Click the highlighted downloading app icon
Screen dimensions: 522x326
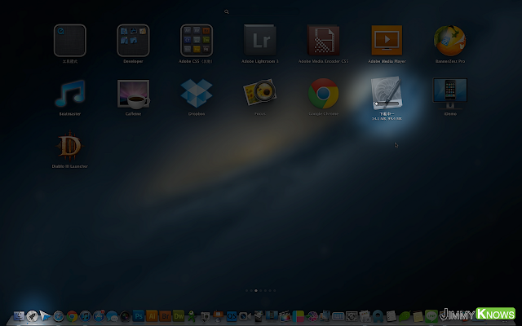click(387, 93)
